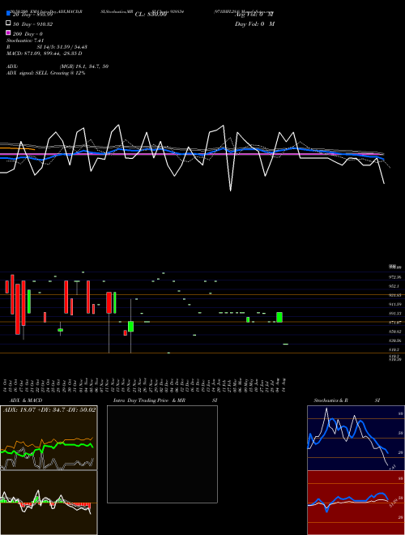This screenshot has height=535, width=405.
Task: Select the 'Stochastics: 7.41' reading
Action: (25, 41)
